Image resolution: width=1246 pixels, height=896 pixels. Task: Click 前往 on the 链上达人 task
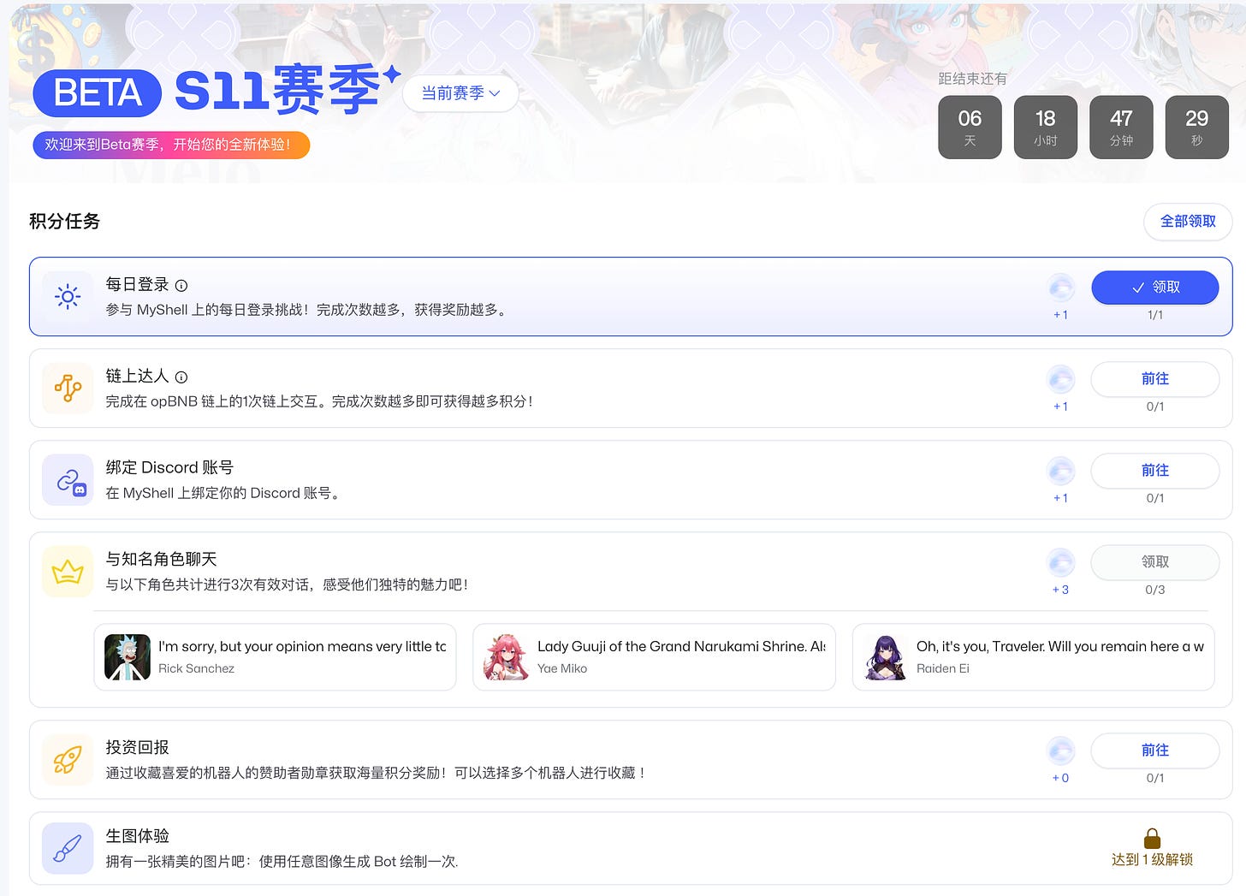click(1154, 379)
